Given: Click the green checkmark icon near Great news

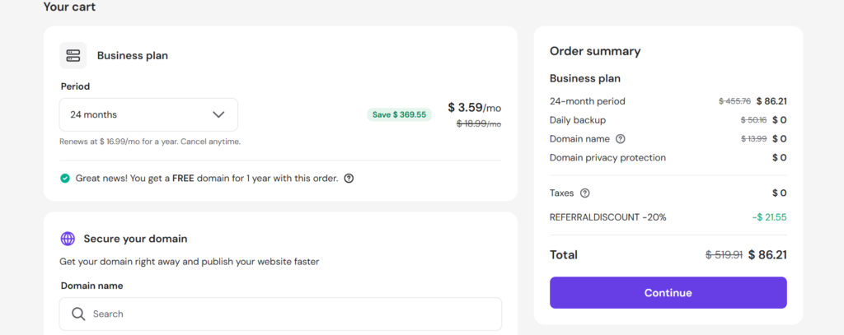Looking at the screenshot, I should [65, 178].
